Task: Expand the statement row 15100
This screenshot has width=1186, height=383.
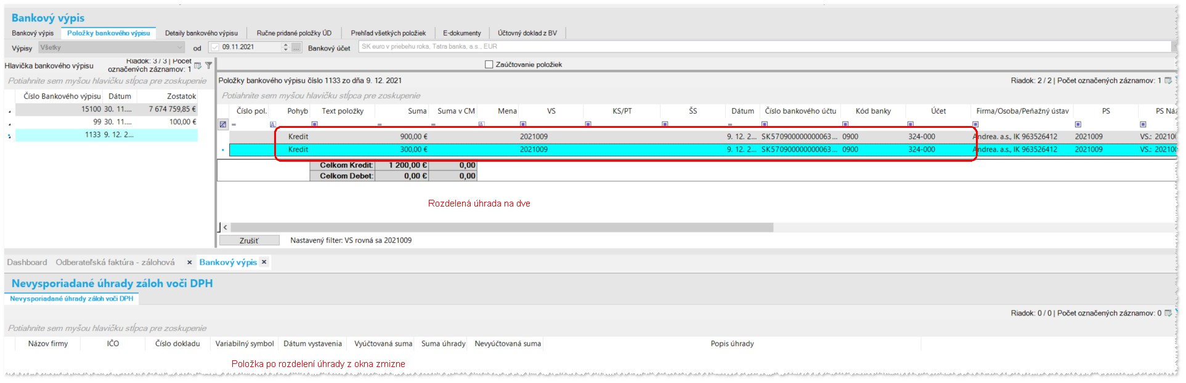Action: point(9,111)
